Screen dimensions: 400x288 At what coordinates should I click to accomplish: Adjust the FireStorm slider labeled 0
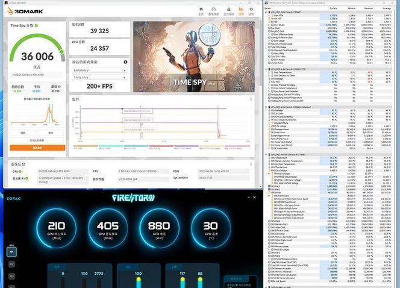pyautogui.click(x=63, y=283)
